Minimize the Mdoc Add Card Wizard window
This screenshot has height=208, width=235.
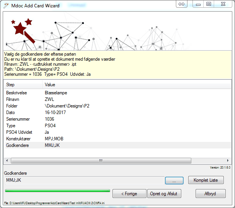(198, 4)
